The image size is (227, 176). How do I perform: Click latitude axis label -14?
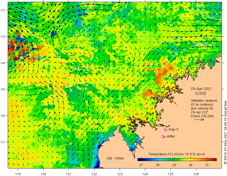coord(3,63)
